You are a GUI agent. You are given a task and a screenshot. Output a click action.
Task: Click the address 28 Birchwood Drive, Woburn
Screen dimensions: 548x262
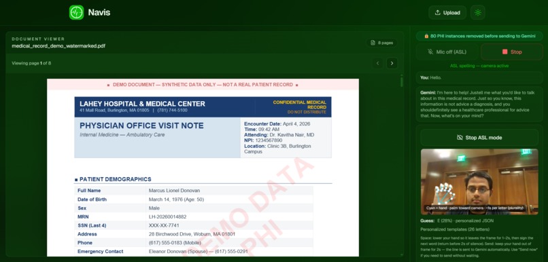click(x=192, y=234)
